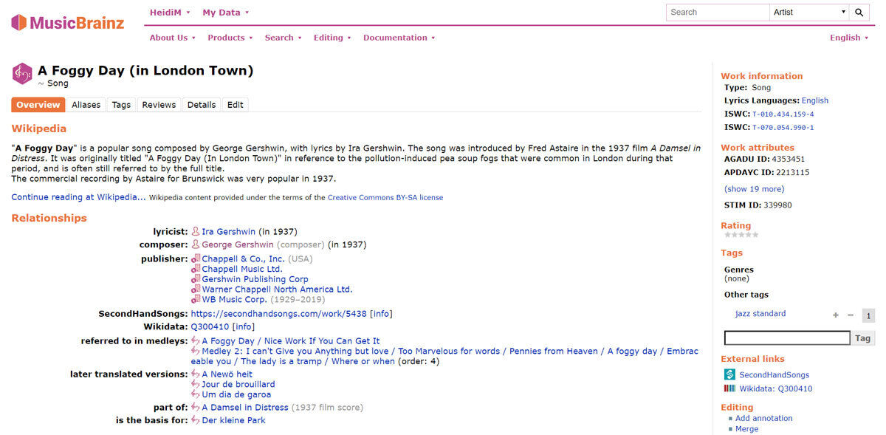
Task: Click the person icon next to Ira Gershwin
Action: coord(196,232)
